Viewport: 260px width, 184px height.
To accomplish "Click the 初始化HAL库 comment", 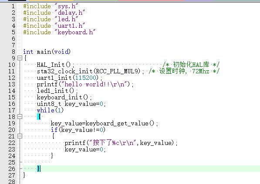I will pyautogui.click(x=191, y=65).
